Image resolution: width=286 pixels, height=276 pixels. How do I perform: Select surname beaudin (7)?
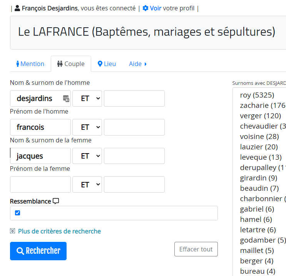[x=259, y=188]
